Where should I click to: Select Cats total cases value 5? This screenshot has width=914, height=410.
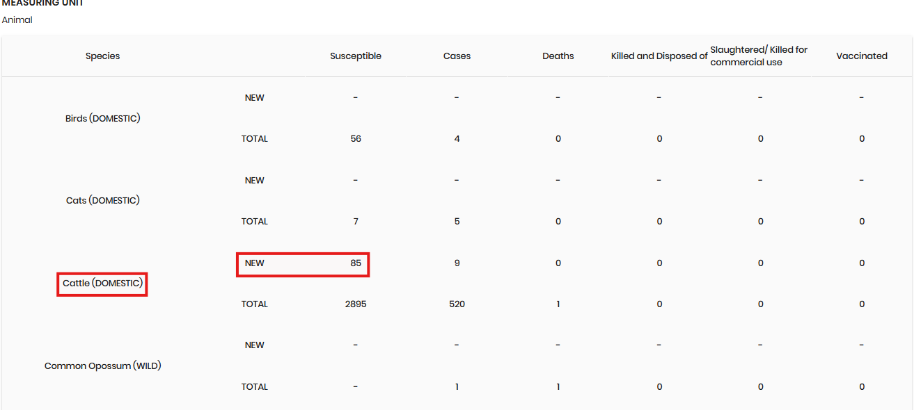pyautogui.click(x=457, y=222)
